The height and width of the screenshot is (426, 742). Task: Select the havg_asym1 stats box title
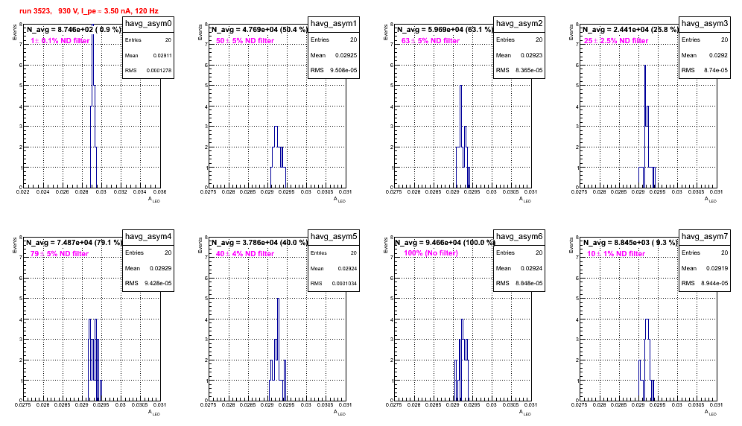pyautogui.click(x=334, y=23)
